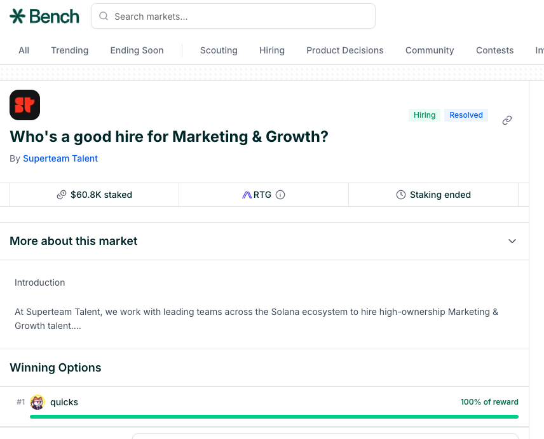Focus the Search markets field
Image resolution: width=544 pixels, height=439 pixels.
click(x=233, y=16)
